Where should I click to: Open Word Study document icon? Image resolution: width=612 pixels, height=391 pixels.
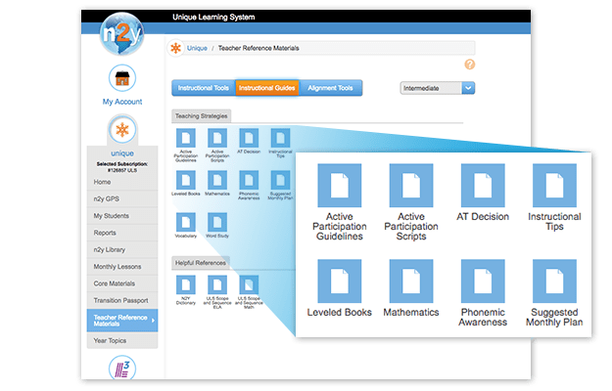click(x=217, y=222)
